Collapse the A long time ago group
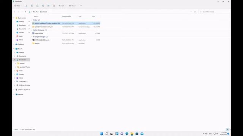Viewport: 243px width, 136px height. coord(32,37)
